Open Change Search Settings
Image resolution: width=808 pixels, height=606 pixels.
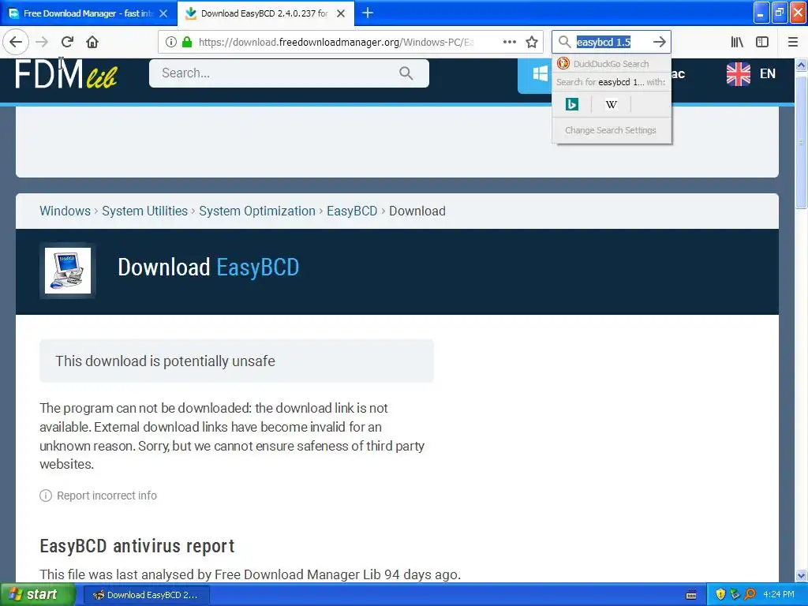(x=611, y=130)
